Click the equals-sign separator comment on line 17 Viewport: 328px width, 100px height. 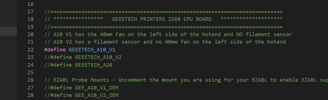163,12
